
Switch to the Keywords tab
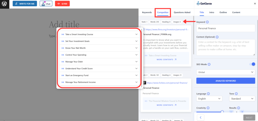click(x=147, y=12)
